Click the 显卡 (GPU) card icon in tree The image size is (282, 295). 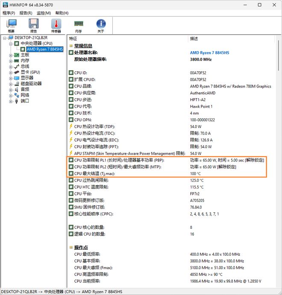[17, 72]
